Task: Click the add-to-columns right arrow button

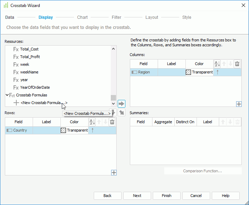Action: click(122, 104)
